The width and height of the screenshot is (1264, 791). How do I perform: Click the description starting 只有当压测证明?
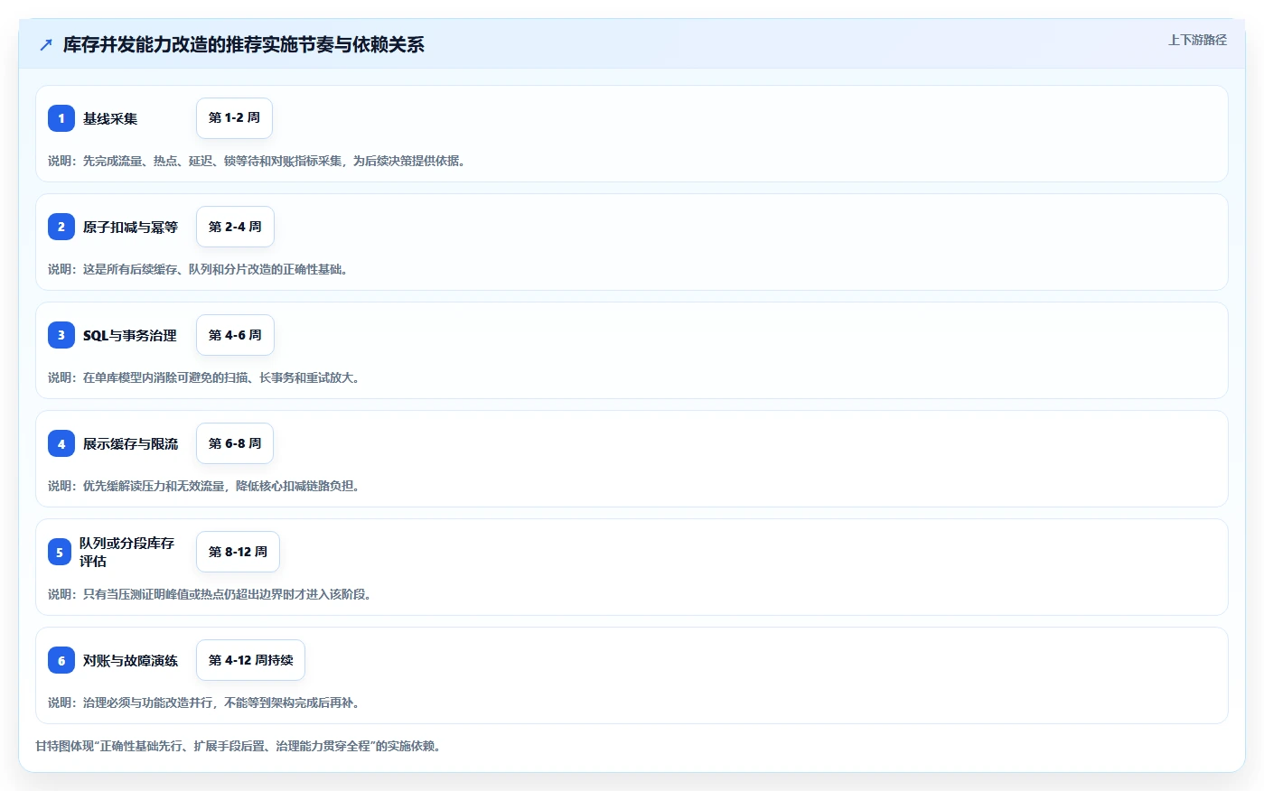(x=210, y=594)
